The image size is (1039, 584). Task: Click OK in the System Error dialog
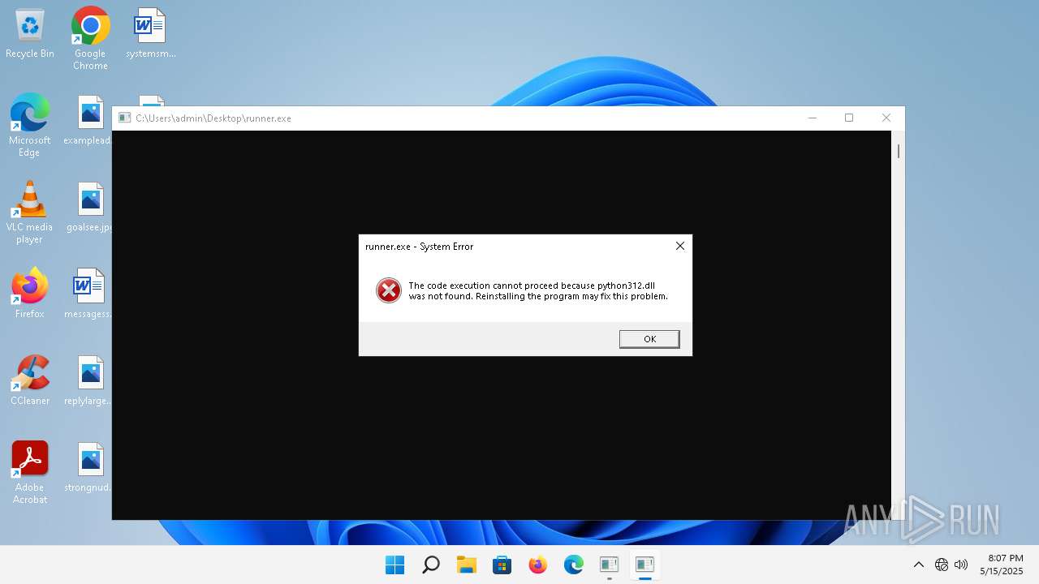tap(649, 339)
